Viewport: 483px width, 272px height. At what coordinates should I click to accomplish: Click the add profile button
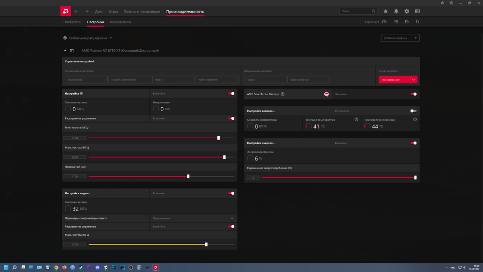coord(400,38)
